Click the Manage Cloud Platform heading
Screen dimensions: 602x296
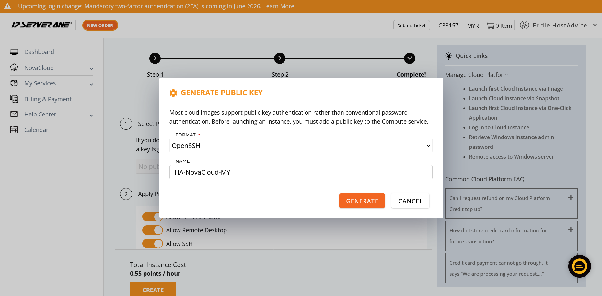(x=477, y=75)
